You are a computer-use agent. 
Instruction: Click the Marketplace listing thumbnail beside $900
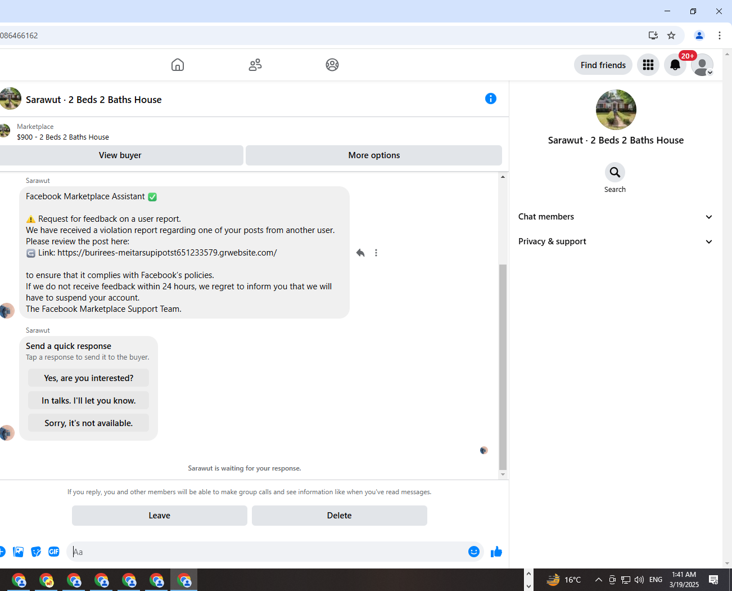point(4,131)
